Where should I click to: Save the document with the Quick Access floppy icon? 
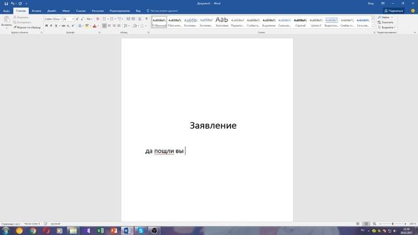6,3
